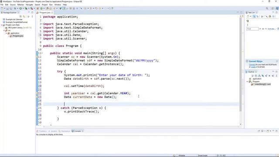
Task: Open the Refactor menu
Action: (x=20, y=5)
